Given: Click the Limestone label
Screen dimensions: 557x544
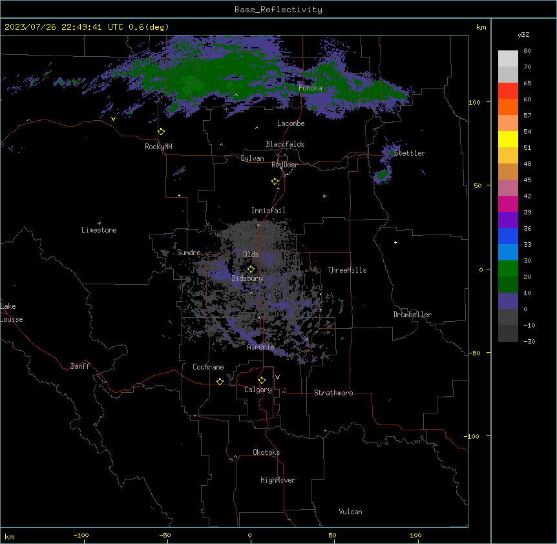Looking at the screenshot, I should pos(99,230).
